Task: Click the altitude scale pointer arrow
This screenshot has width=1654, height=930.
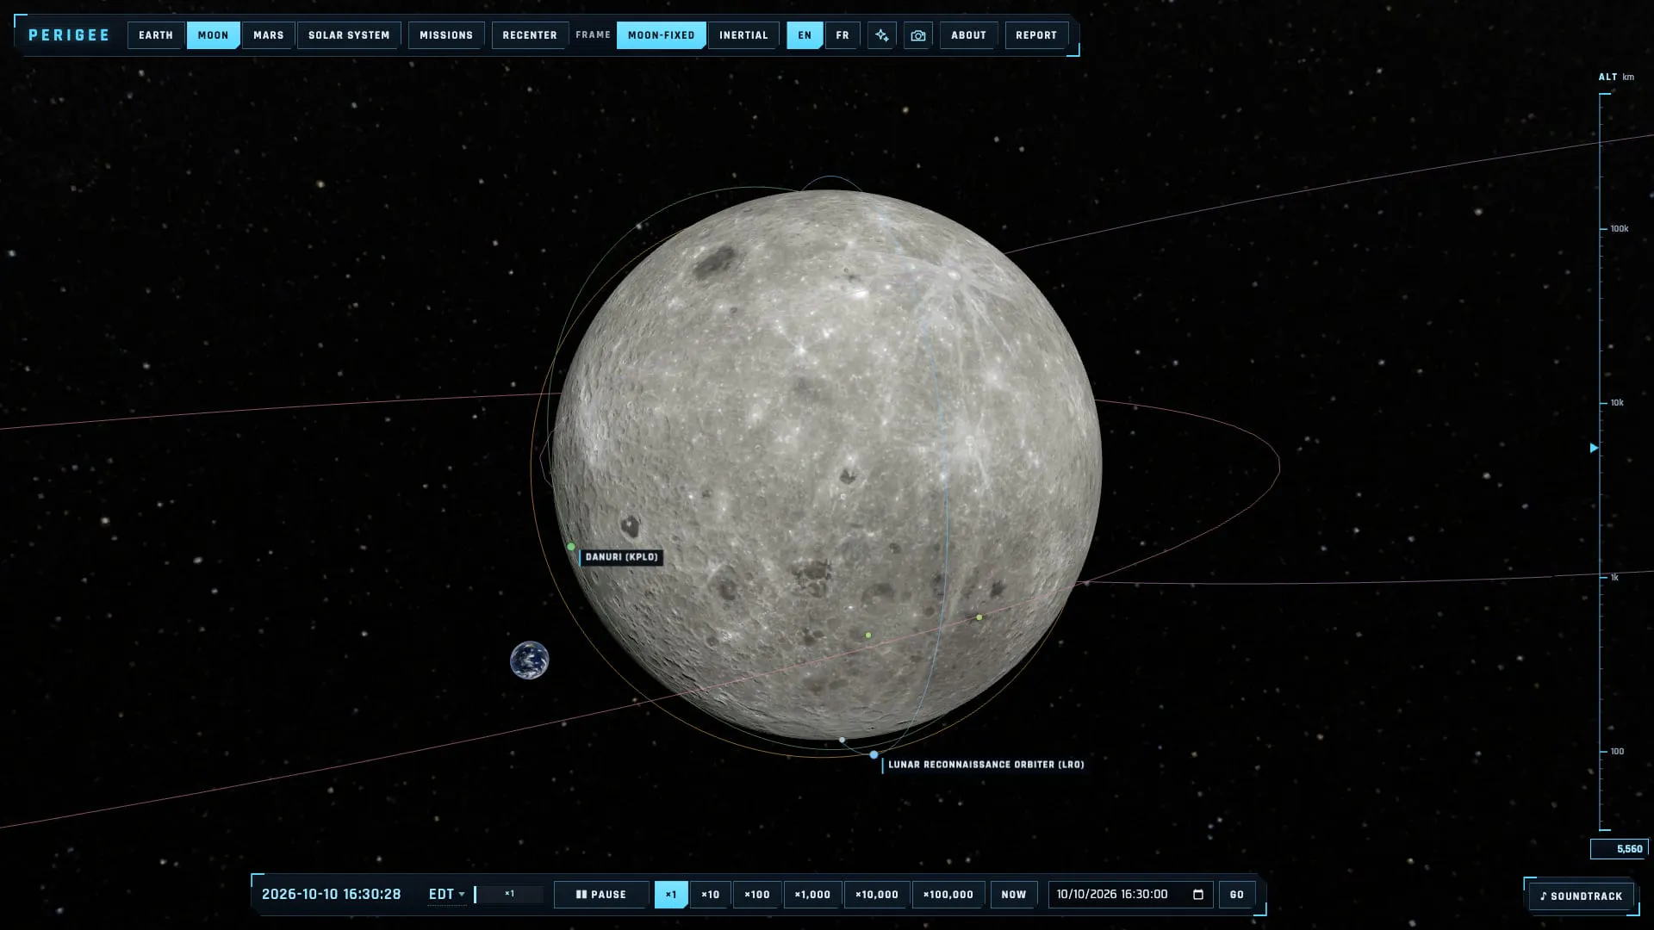Action: click(1594, 448)
